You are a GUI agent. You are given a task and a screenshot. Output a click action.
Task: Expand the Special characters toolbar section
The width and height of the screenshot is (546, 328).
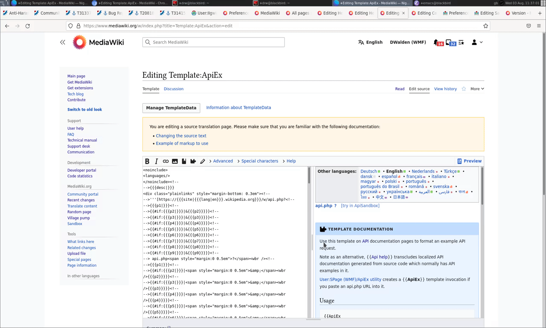(x=258, y=161)
